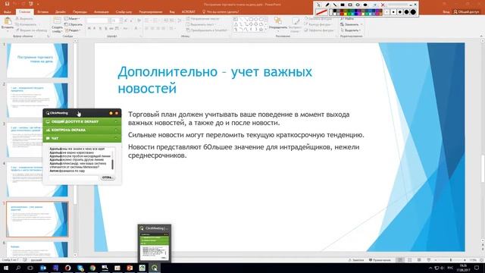This screenshot has height=273, width=485.
Task: Start slide show from status bar icon
Action: tap(429, 260)
